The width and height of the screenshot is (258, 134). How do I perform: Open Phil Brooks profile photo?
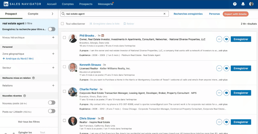(72, 38)
